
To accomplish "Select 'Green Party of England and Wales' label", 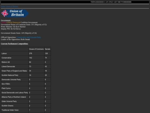I will coord(14,71).
